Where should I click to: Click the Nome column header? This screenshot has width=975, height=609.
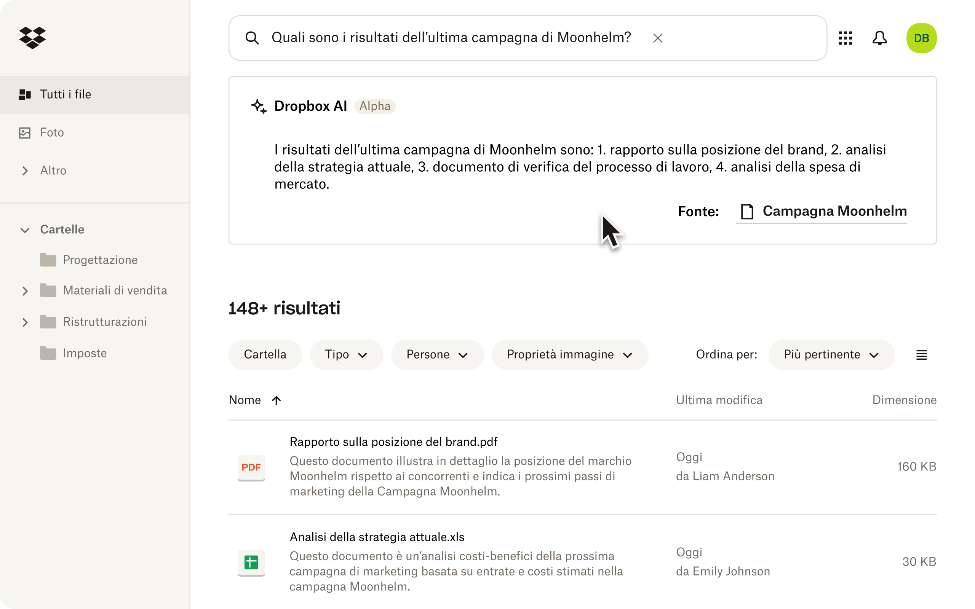(245, 400)
